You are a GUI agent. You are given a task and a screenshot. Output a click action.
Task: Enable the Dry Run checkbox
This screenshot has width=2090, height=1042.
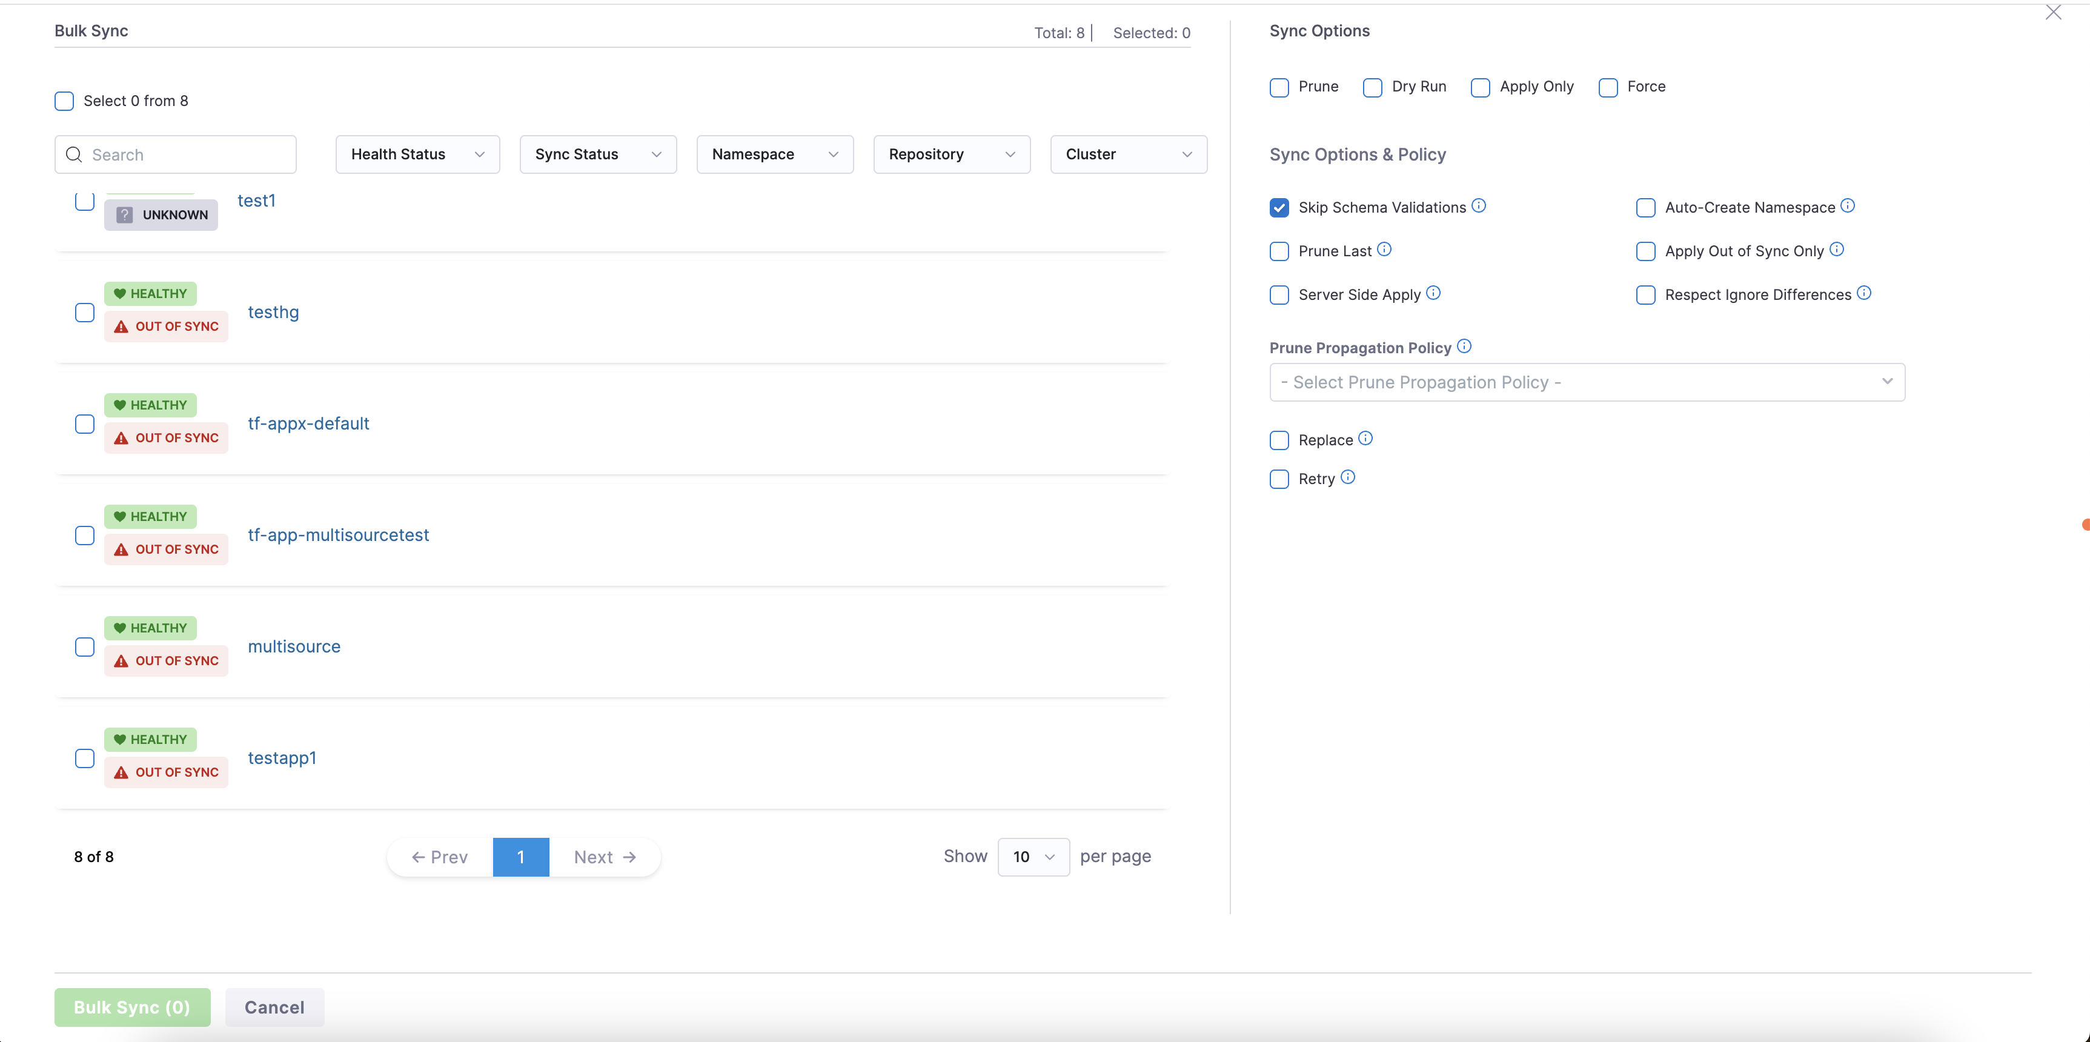coord(1373,88)
